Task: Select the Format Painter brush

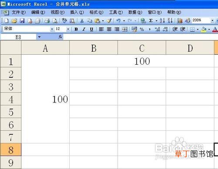Action: pyautogui.click(x=109, y=21)
